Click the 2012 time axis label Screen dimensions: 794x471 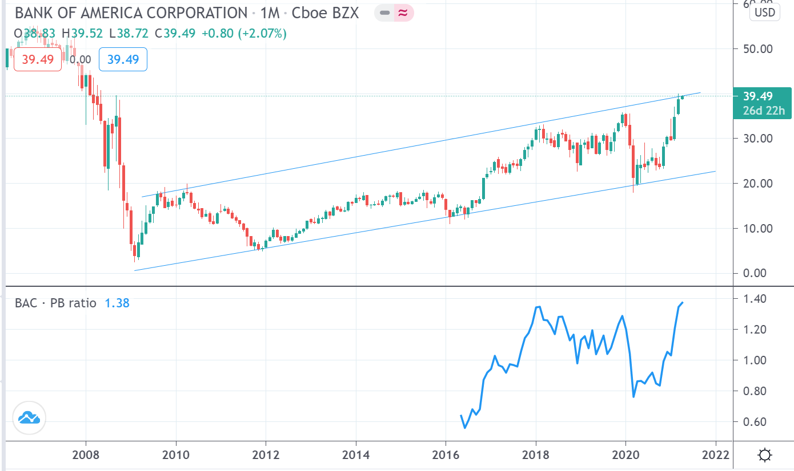pyautogui.click(x=266, y=455)
